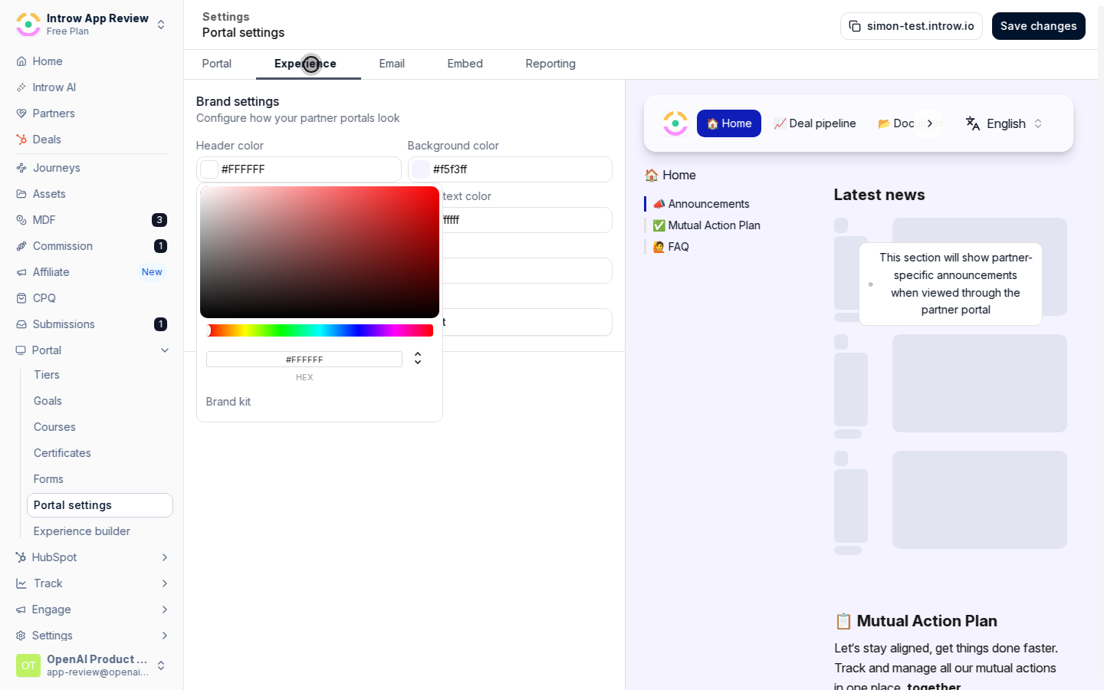Click the Track chart icon
This screenshot has height=690, width=1104.
click(x=21, y=583)
